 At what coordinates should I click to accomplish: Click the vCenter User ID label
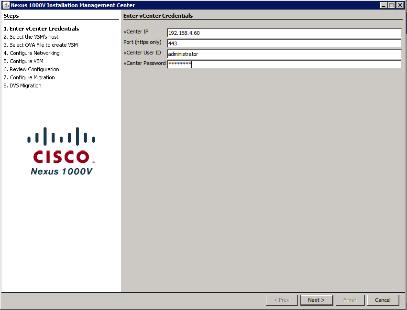coord(142,53)
